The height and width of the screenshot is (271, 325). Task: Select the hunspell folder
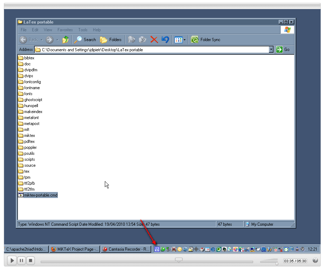tap(28, 106)
